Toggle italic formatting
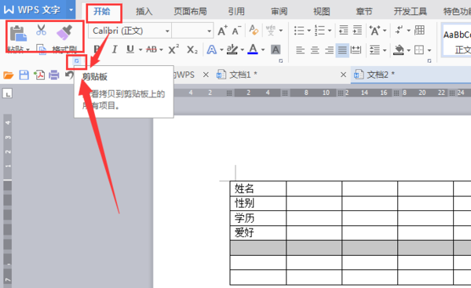The image size is (471, 288). point(114,49)
